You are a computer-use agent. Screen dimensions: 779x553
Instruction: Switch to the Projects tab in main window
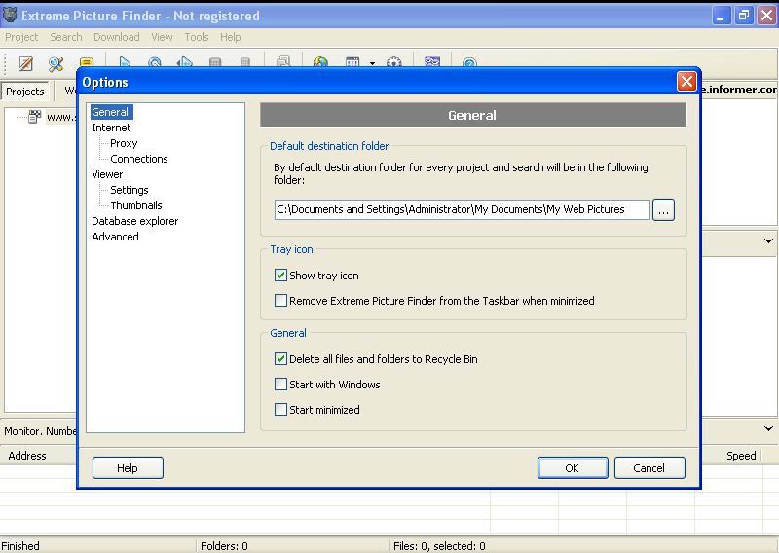point(25,92)
